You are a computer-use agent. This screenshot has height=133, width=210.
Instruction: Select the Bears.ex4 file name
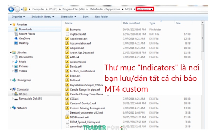coord(75,76)
